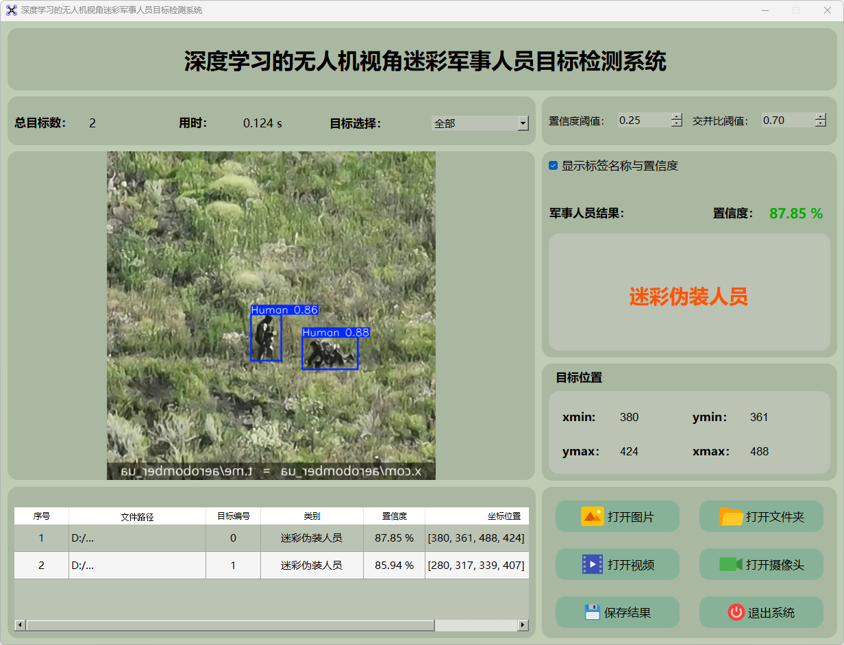Open the target selection dropdown
The width and height of the screenshot is (844, 645).
523,123
